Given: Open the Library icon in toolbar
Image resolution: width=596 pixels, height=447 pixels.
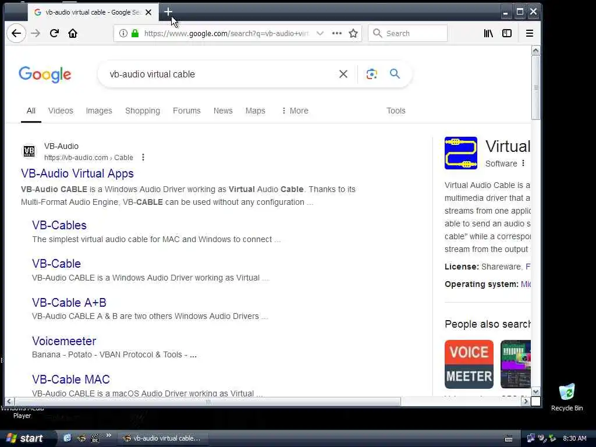Looking at the screenshot, I should pos(488,33).
